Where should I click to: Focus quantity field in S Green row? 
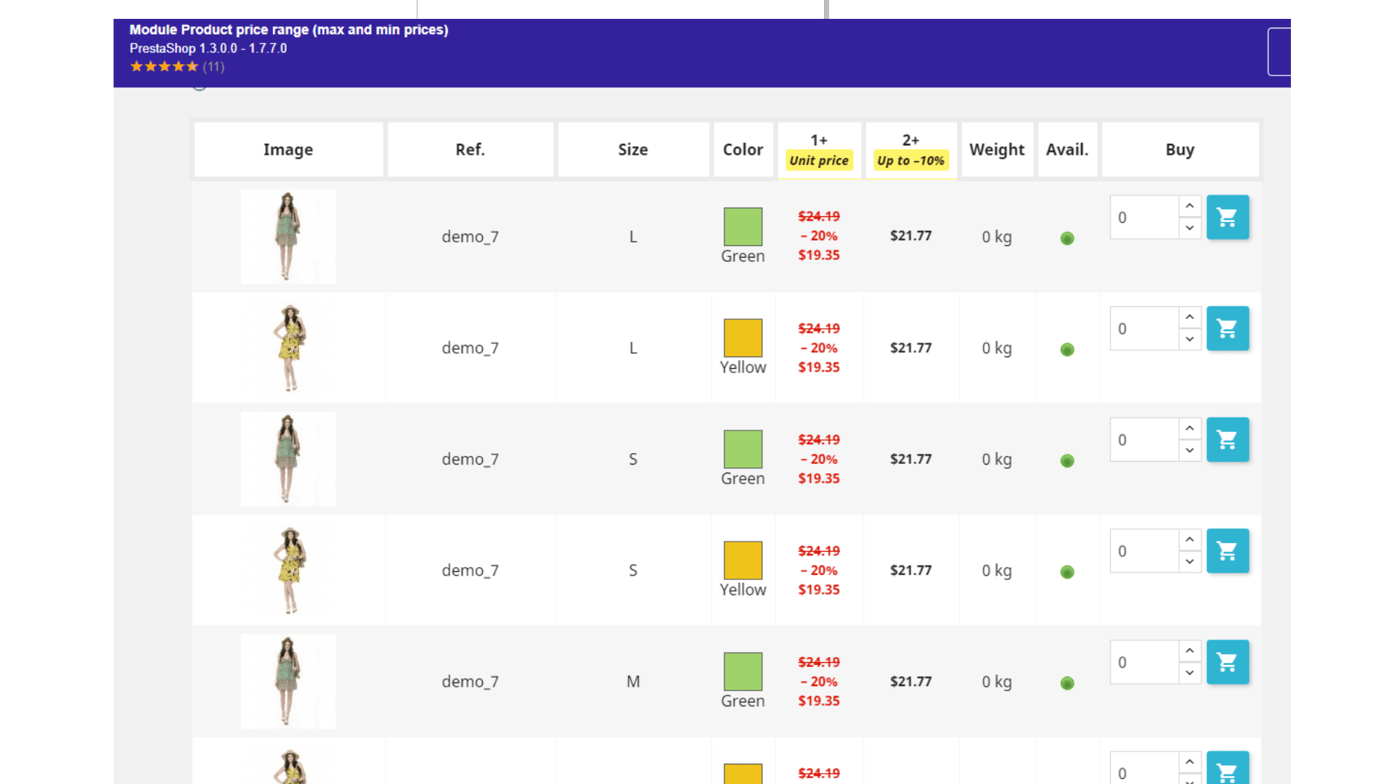click(1144, 439)
